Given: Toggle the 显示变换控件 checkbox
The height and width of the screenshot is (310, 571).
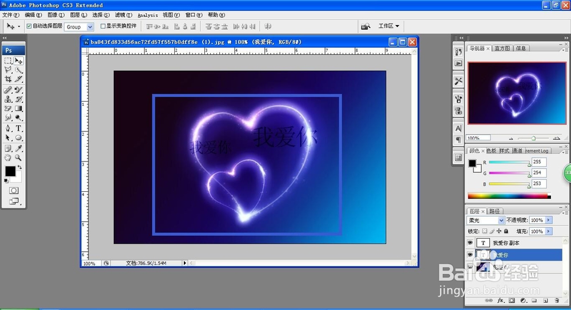Looking at the screenshot, I should pos(103,26).
